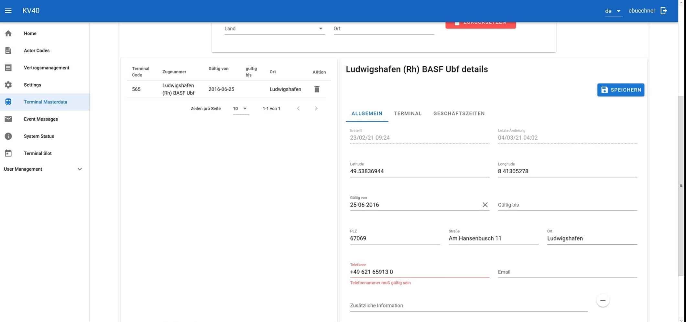Screen dimensions: 686x322
Task: Switch to the Geschäftszeiten tab
Action: click(x=459, y=113)
